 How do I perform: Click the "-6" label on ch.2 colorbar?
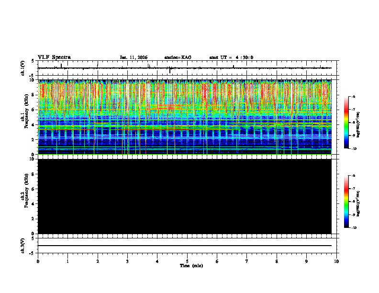click(x=353, y=176)
